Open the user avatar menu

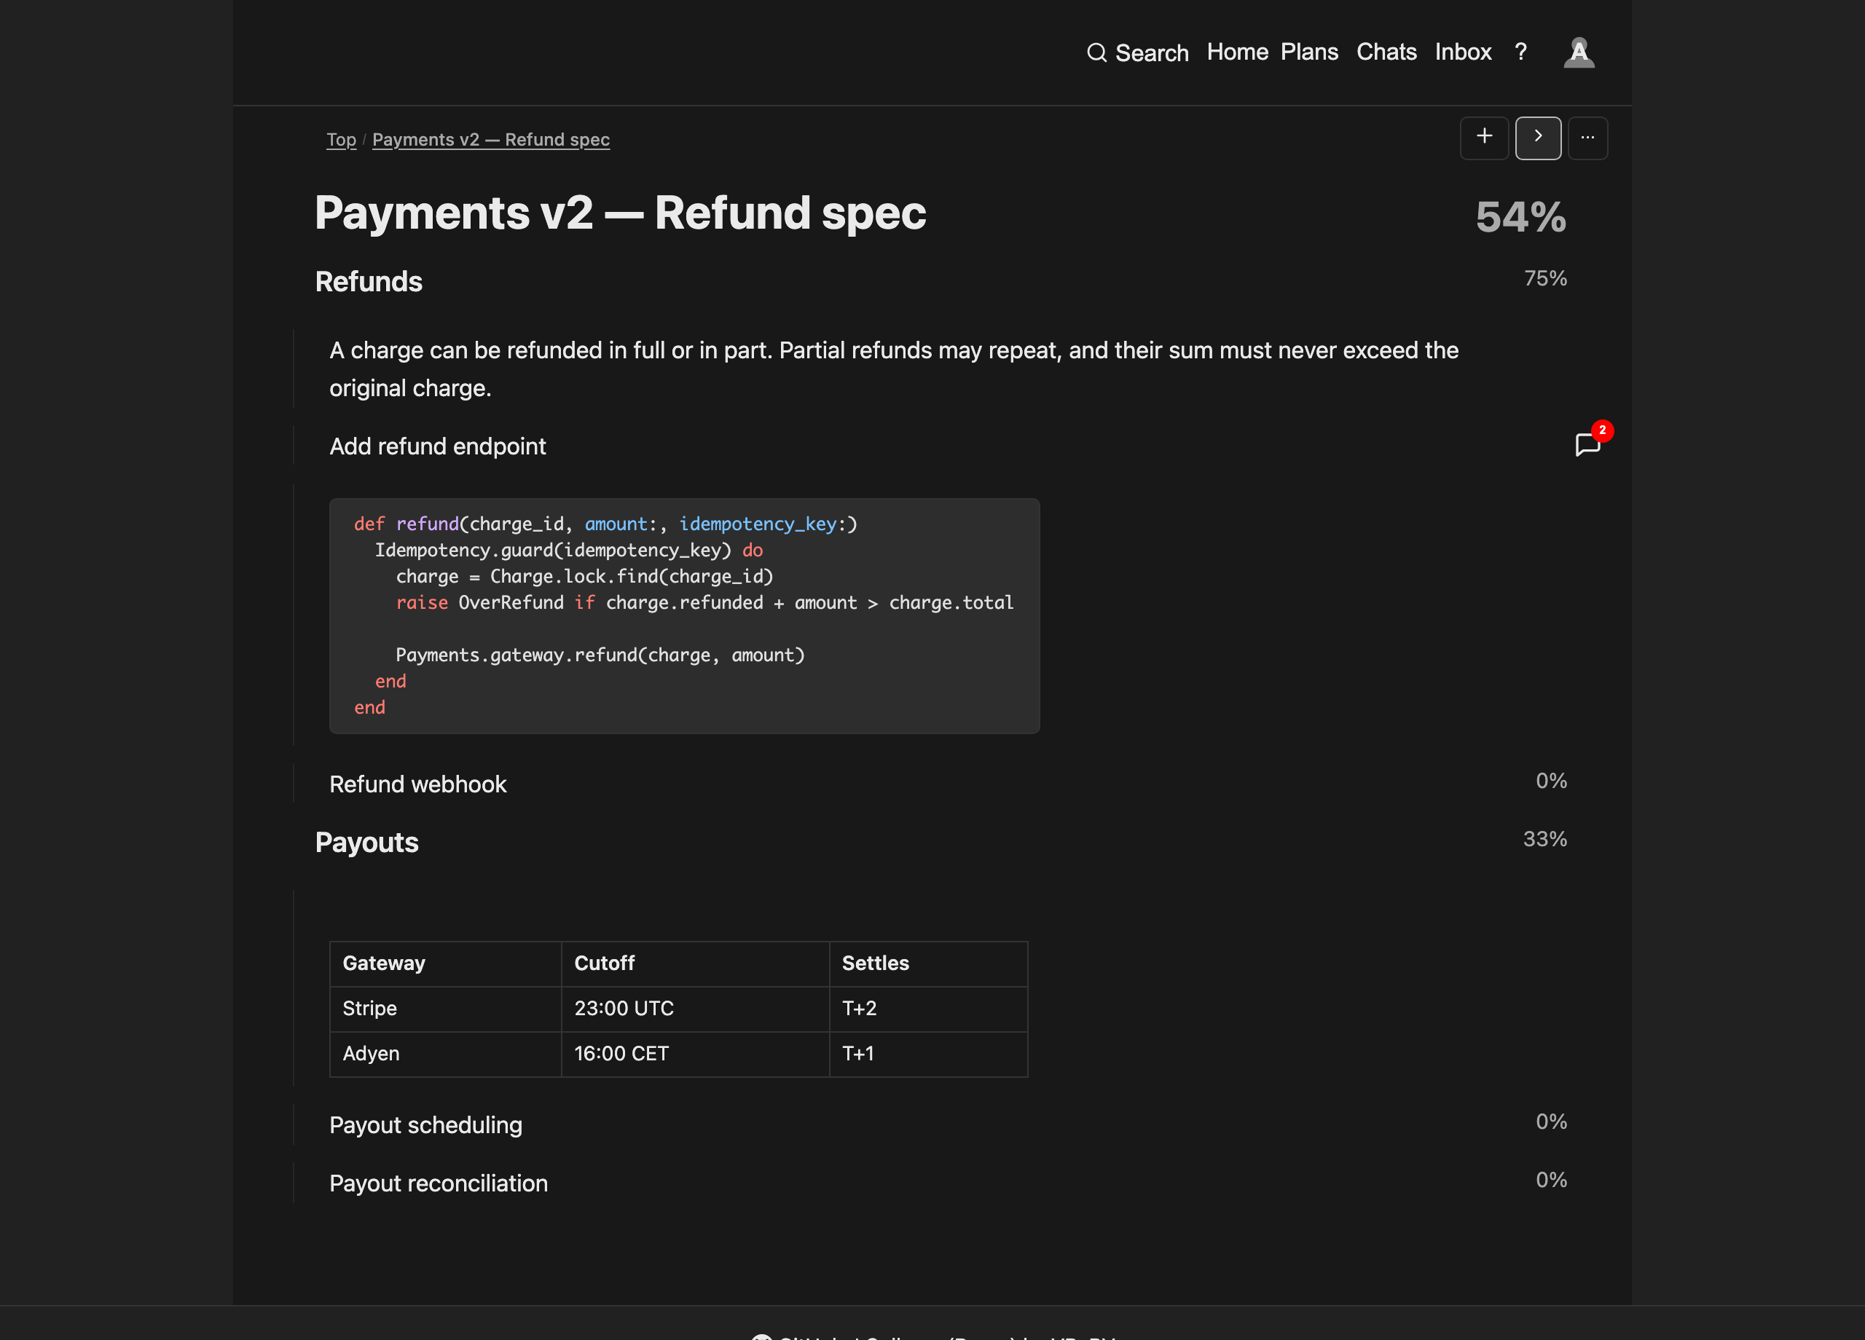[x=1578, y=52]
